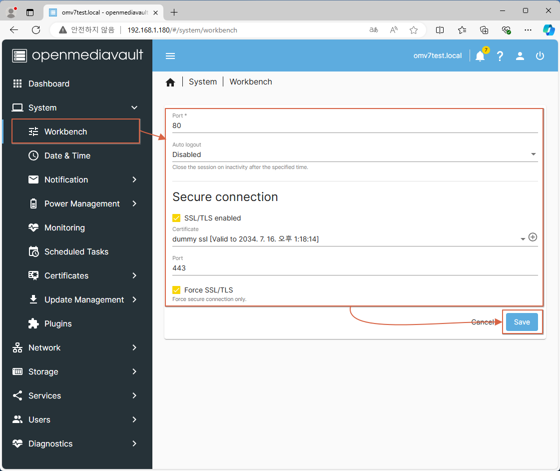The width and height of the screenshot is (560, 471).
Task: Edit the SSL port field showing 443
Action: click(x=355, y=268)
